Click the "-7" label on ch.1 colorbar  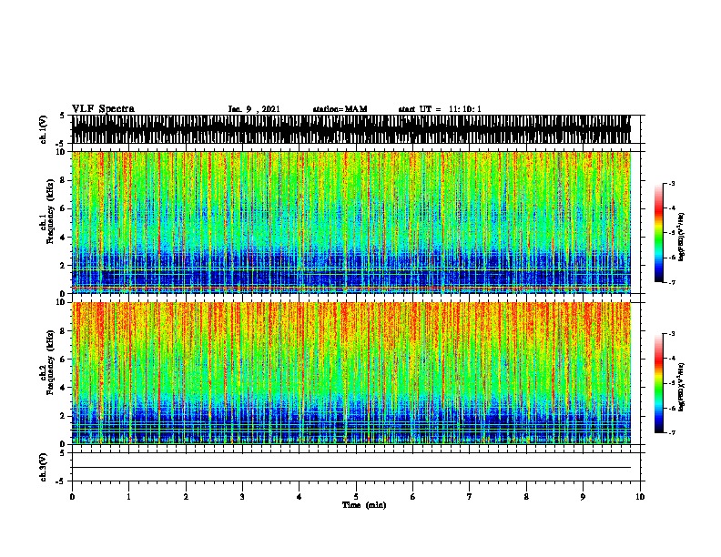(x=672, y=282)
